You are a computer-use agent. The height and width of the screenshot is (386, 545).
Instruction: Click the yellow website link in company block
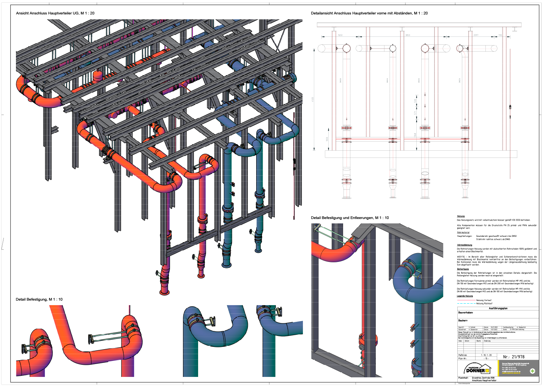point(512,373)
